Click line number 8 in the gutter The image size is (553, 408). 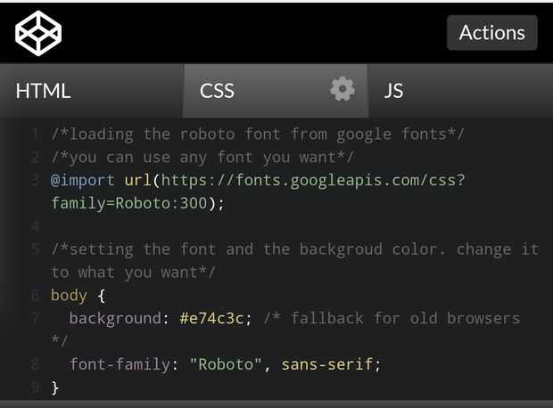pos(35,364)
